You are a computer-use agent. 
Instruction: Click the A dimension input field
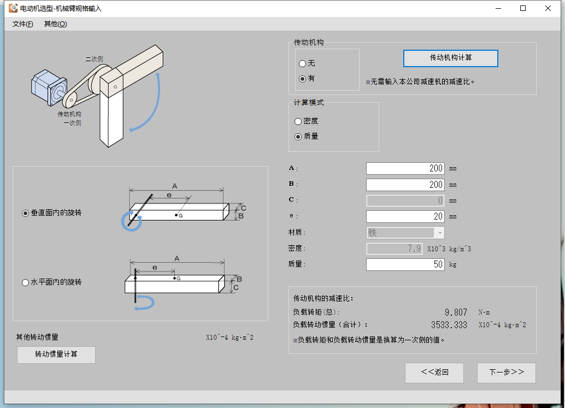pyautogui.click(x=405, y=169)
